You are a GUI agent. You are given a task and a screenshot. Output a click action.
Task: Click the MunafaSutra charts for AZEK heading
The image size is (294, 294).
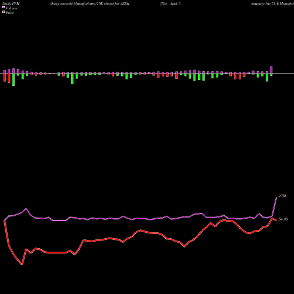pos(89,4)
